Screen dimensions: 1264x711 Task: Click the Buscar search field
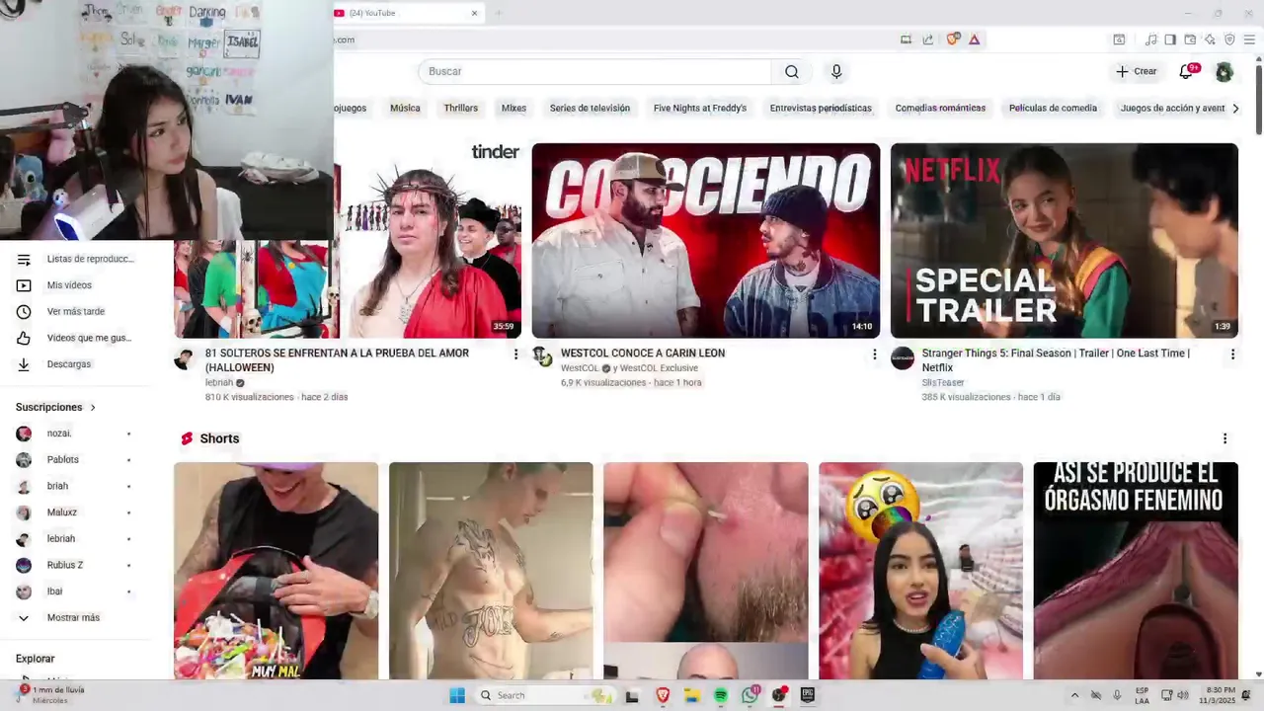point(595,71)
